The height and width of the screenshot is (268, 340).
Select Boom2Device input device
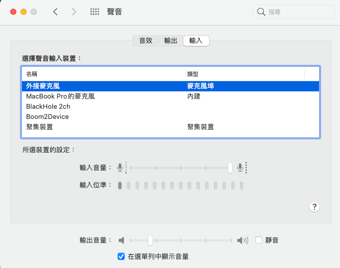(170, 116)
